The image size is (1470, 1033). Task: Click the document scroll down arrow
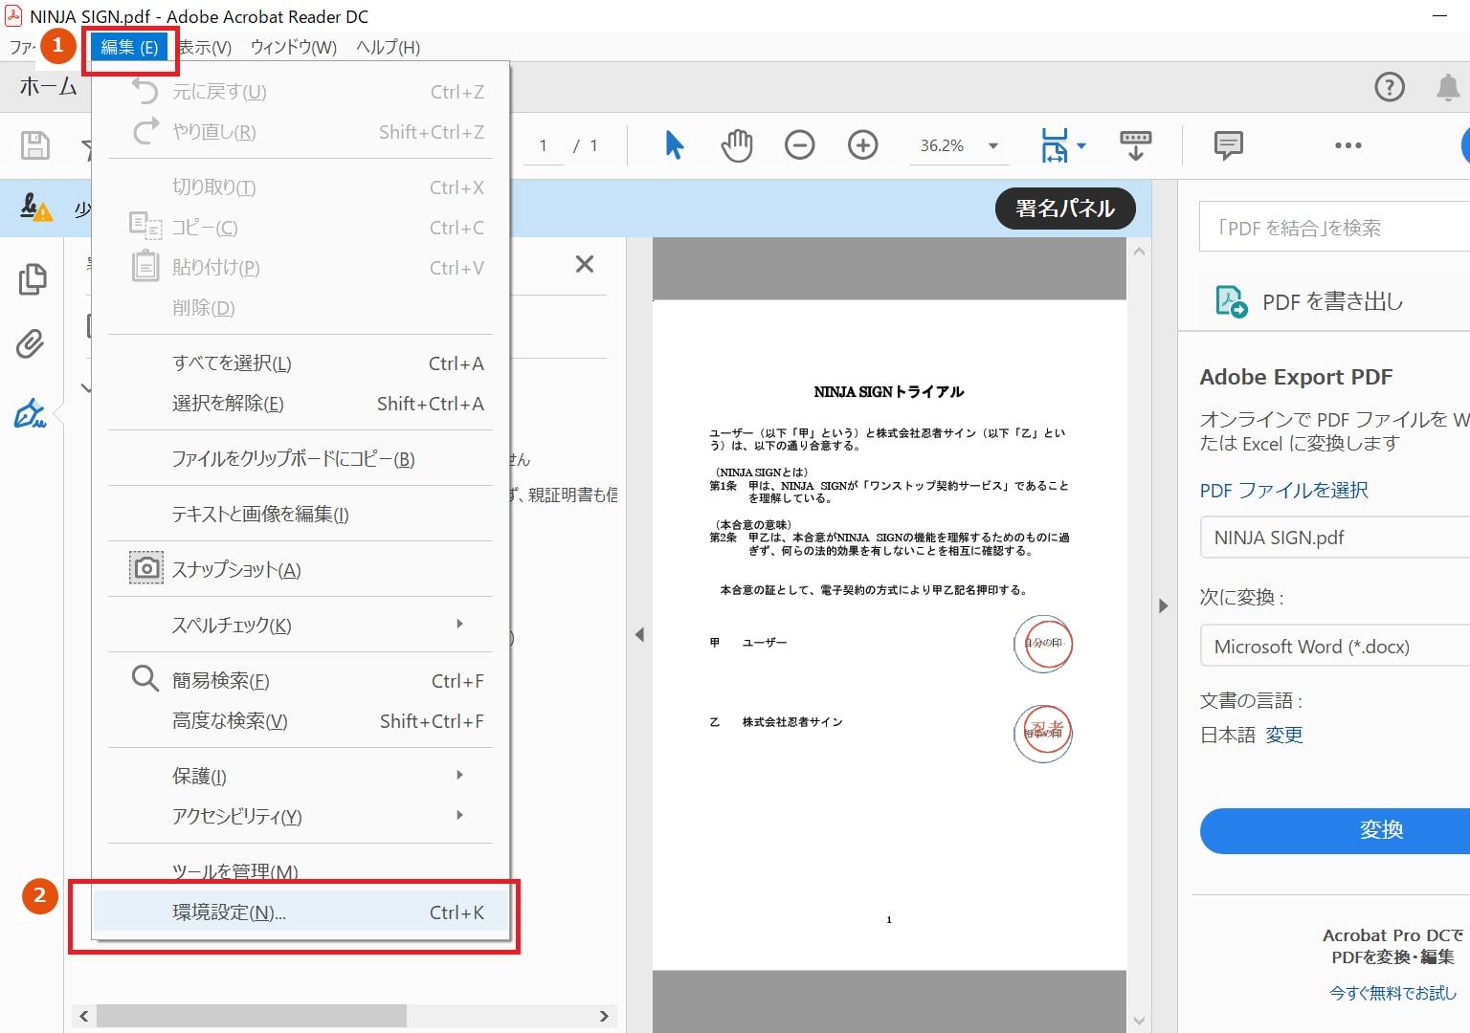[1139, 1021]
